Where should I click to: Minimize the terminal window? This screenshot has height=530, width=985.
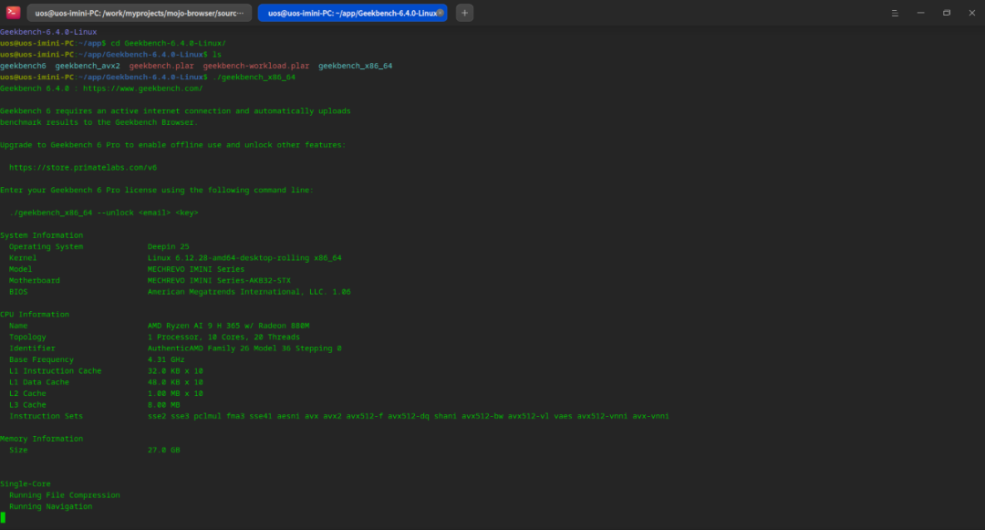pos(920,13)
